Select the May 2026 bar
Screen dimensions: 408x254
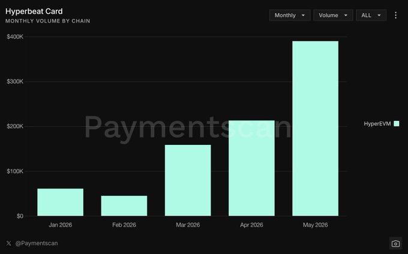tap(316, 128)
